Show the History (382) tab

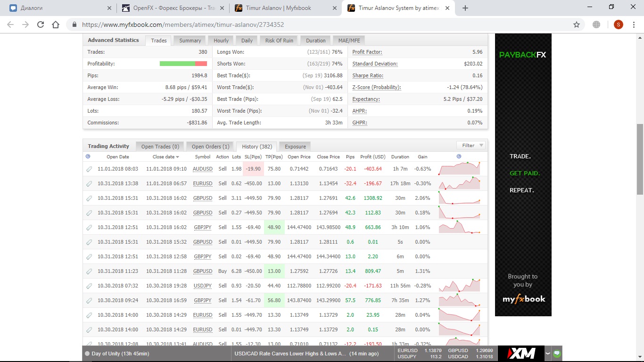(x=257, y=147)
